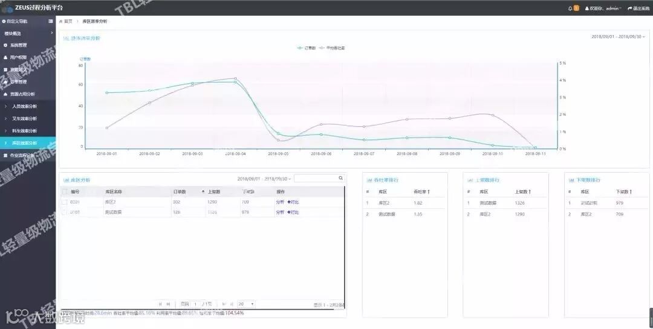This screenshot has height=329, width=653.
Task: Click 对比 link for row 0201
Action: [x=293, y=202]
